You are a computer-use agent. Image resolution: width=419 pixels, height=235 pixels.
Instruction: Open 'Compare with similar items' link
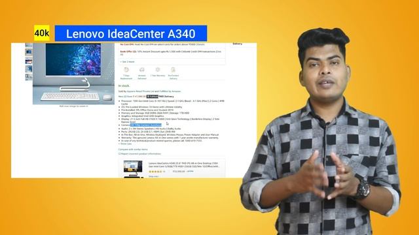(x=133, y=149)
